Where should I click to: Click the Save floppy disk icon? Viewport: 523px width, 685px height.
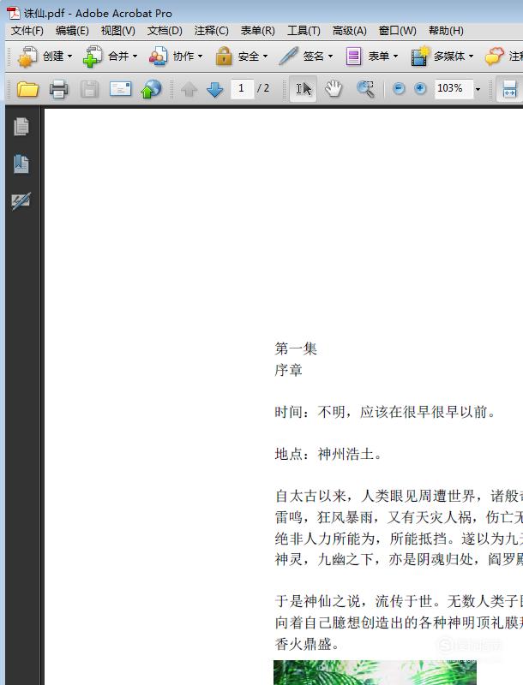89,89
